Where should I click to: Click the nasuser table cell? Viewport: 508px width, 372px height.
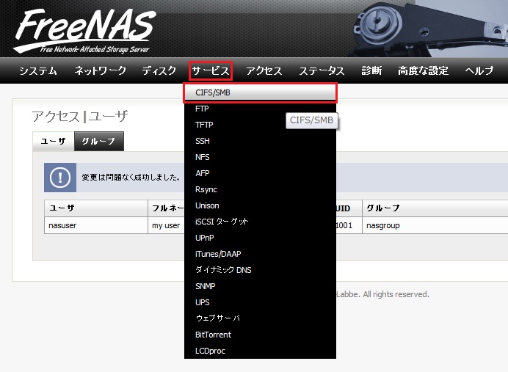[x=96, y=225]
